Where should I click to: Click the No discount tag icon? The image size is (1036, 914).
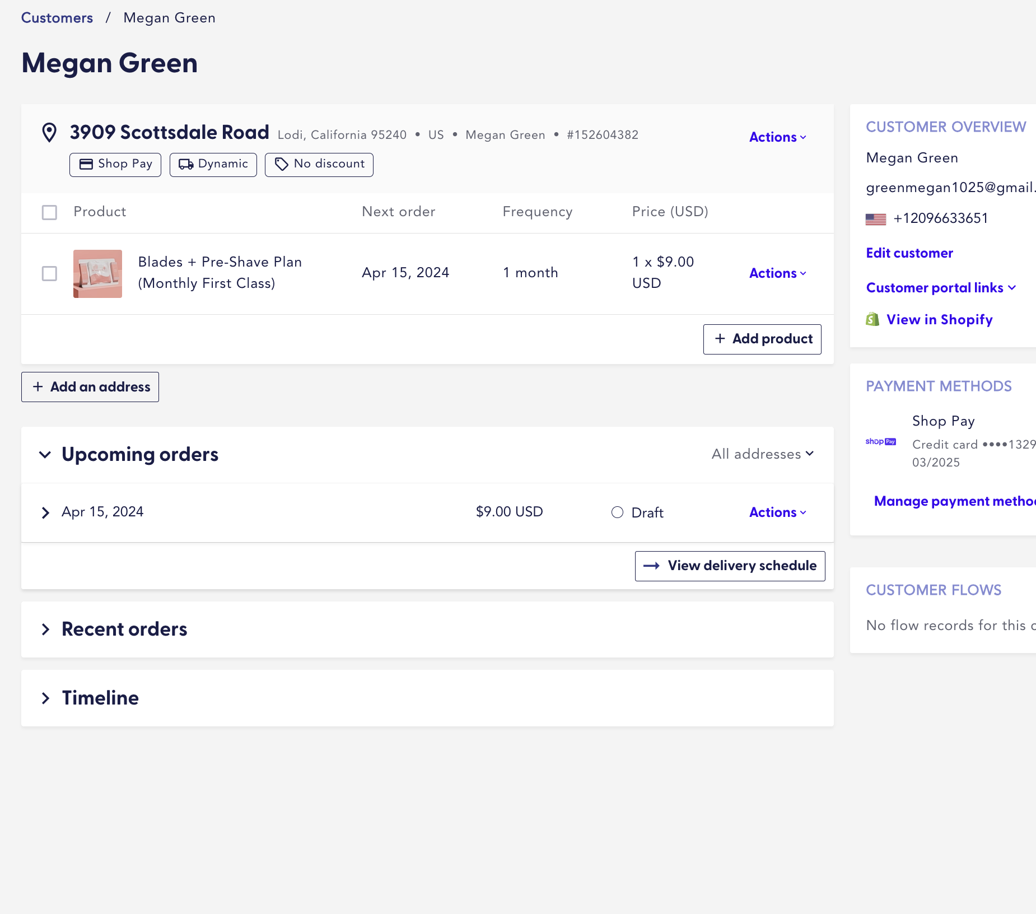[281, 164]
